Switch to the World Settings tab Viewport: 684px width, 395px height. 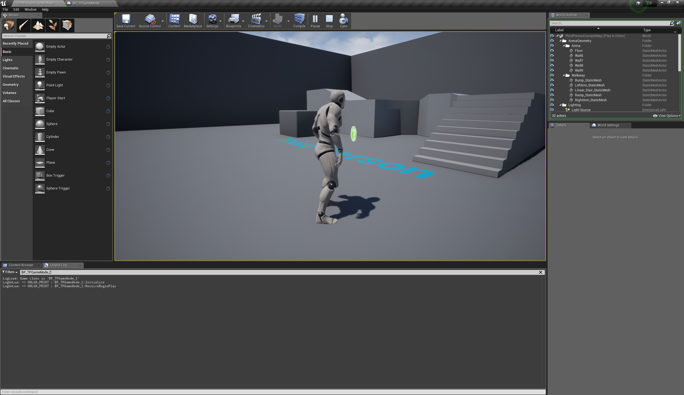608,125
